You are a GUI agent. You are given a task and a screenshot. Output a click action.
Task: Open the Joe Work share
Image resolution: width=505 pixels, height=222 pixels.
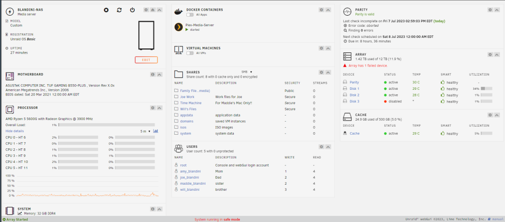pos(187,96)
